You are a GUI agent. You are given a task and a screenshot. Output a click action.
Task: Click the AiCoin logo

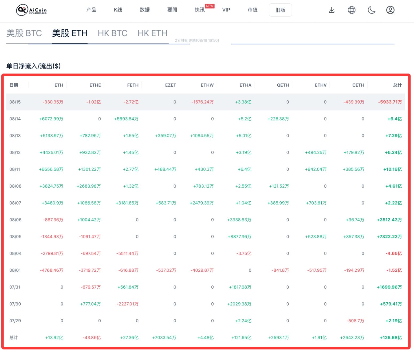[x=31, y=10]
